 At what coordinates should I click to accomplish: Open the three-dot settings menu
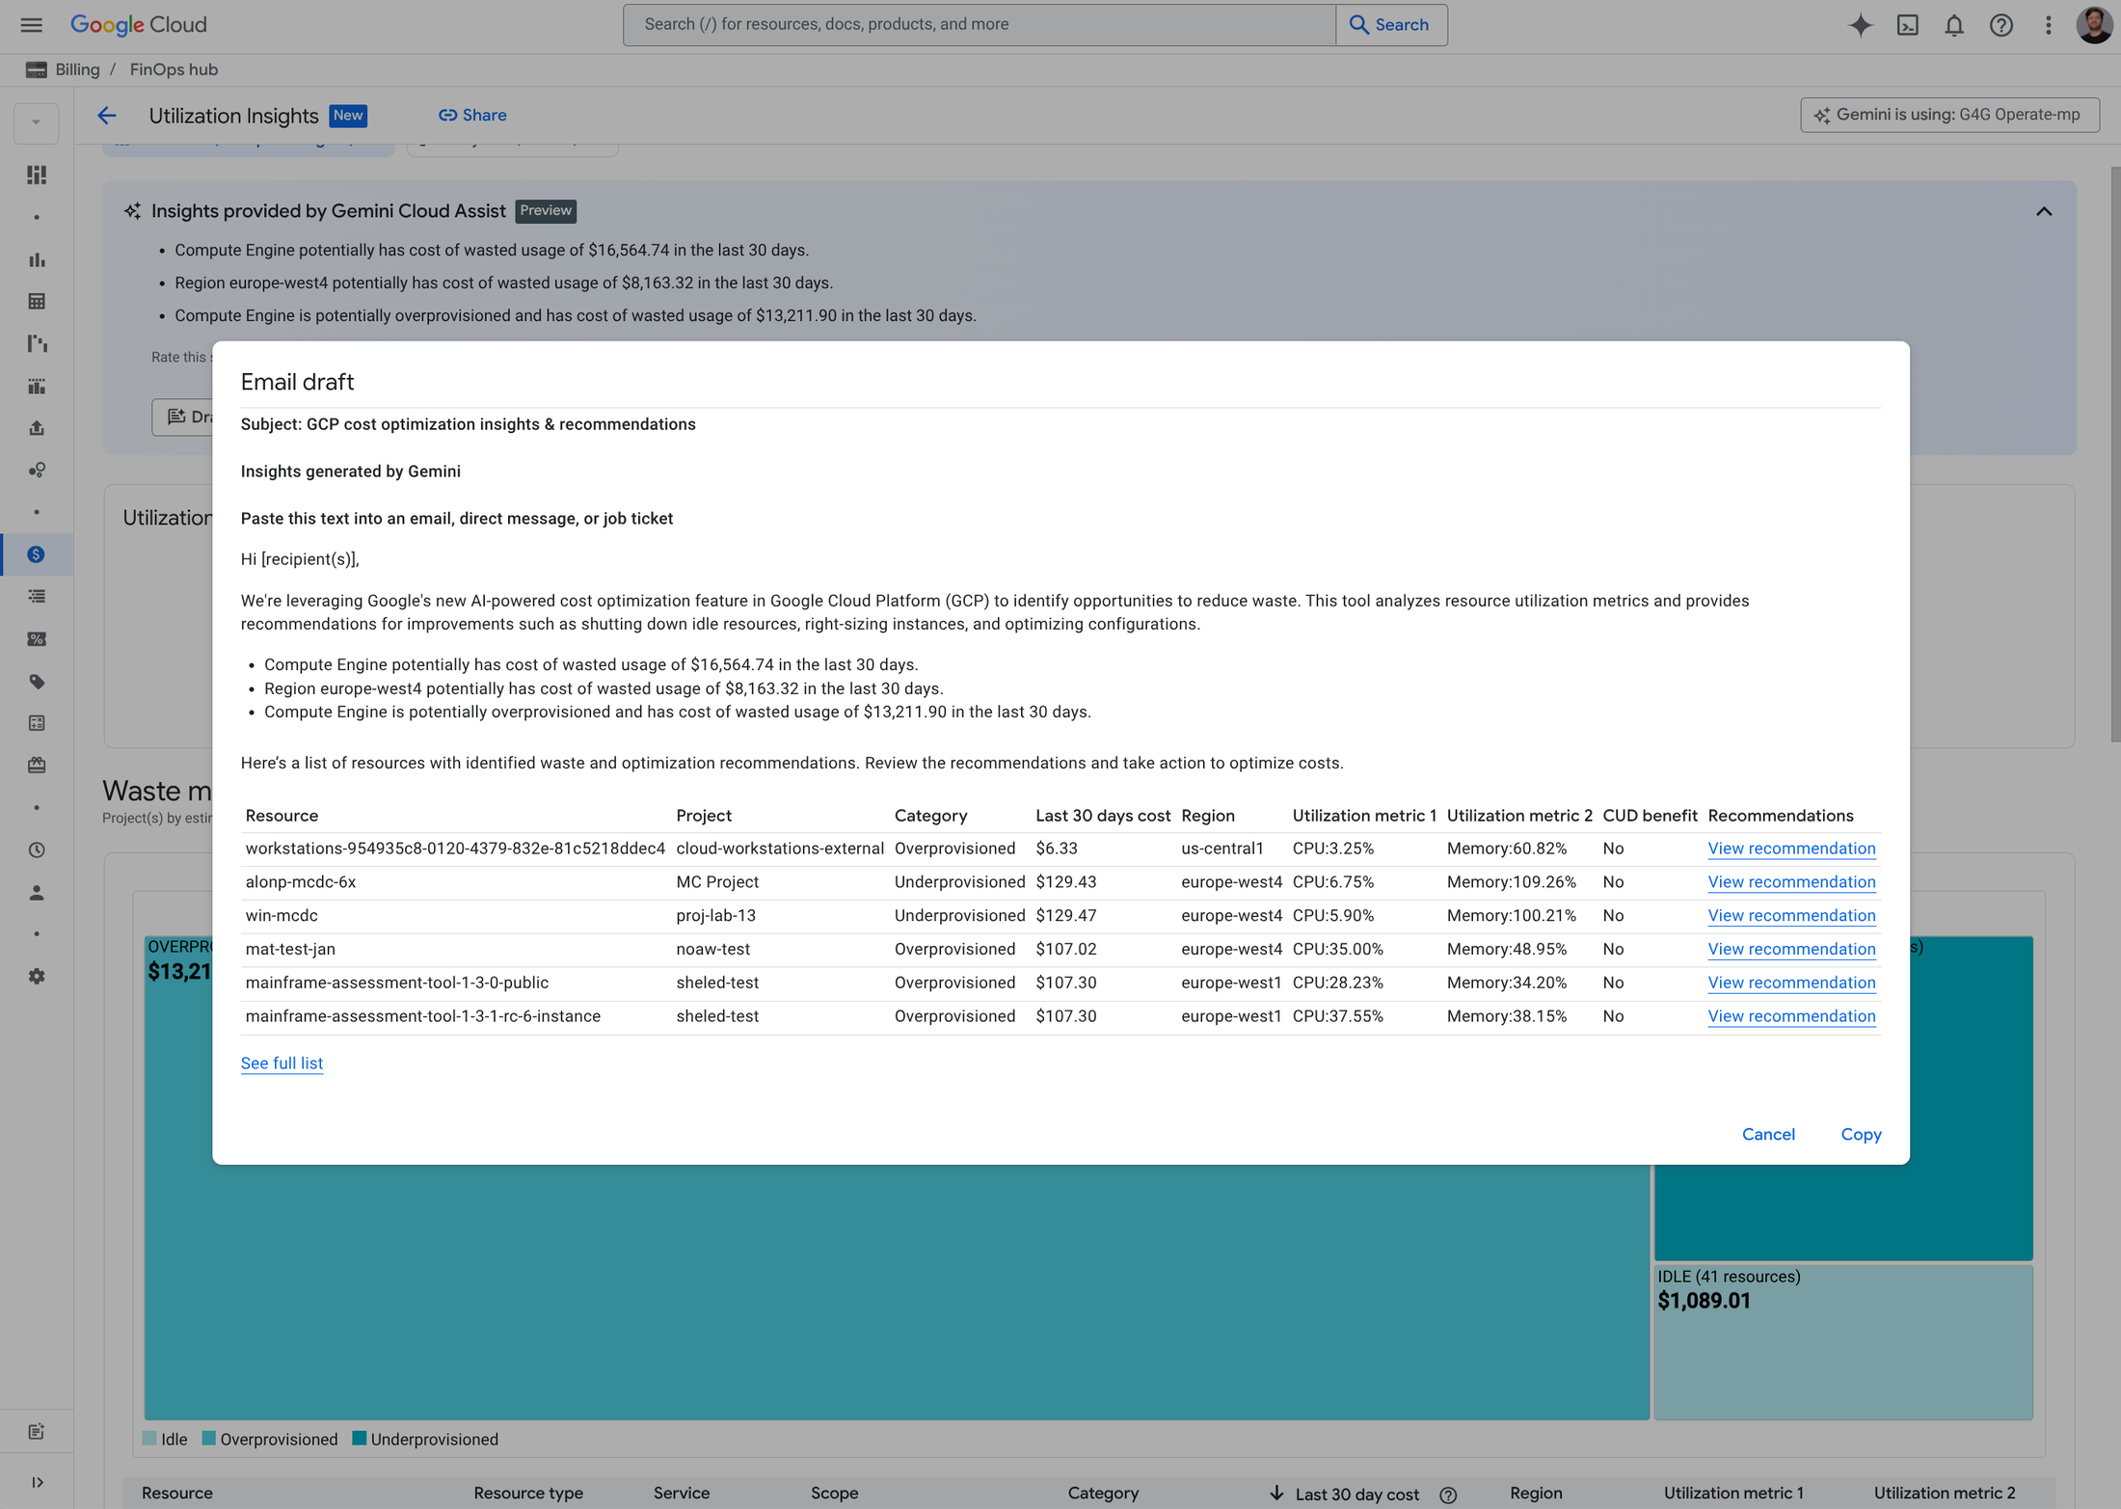pyautogui.click(x=2049, y=25)
